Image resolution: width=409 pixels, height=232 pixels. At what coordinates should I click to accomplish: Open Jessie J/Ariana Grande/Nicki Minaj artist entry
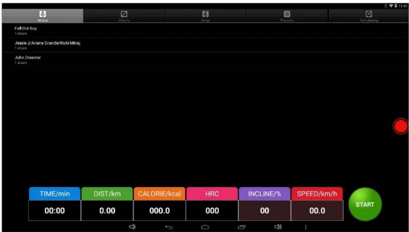pyautogui.click(x=206, y=45)
